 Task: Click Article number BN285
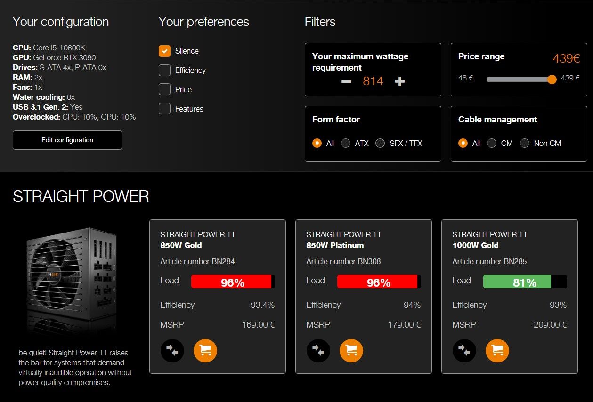tap(489, 261)
